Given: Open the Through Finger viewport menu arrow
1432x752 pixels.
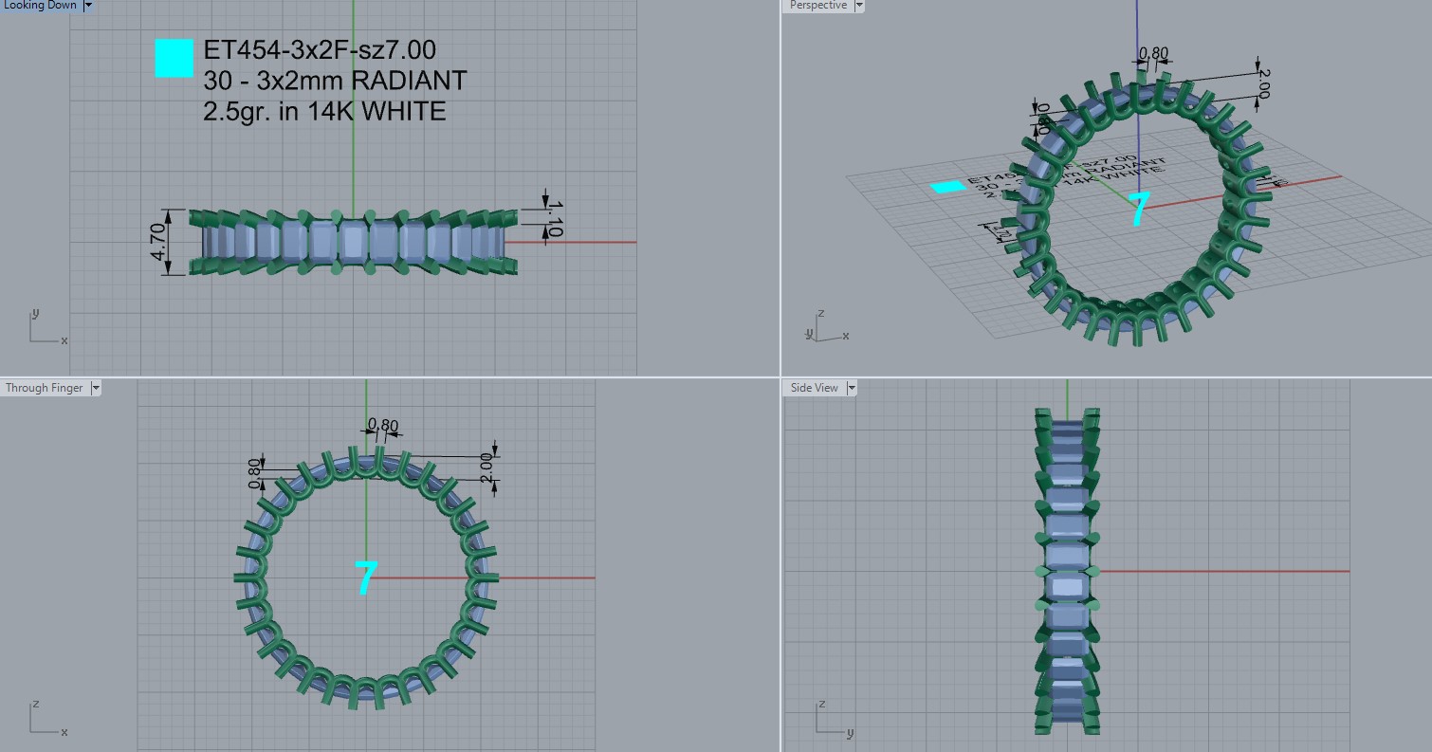Looking at the screenshot, I should pos(95,388).
